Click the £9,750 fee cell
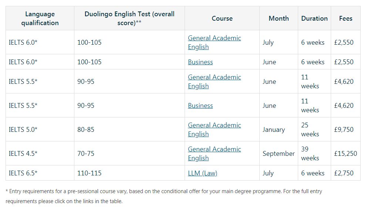Viewport: 367px width, 209px height. [344, 130]
